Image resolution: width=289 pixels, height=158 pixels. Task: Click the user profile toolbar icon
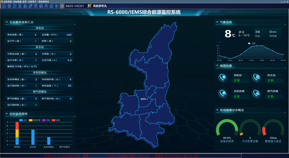(x=46, y=6)
